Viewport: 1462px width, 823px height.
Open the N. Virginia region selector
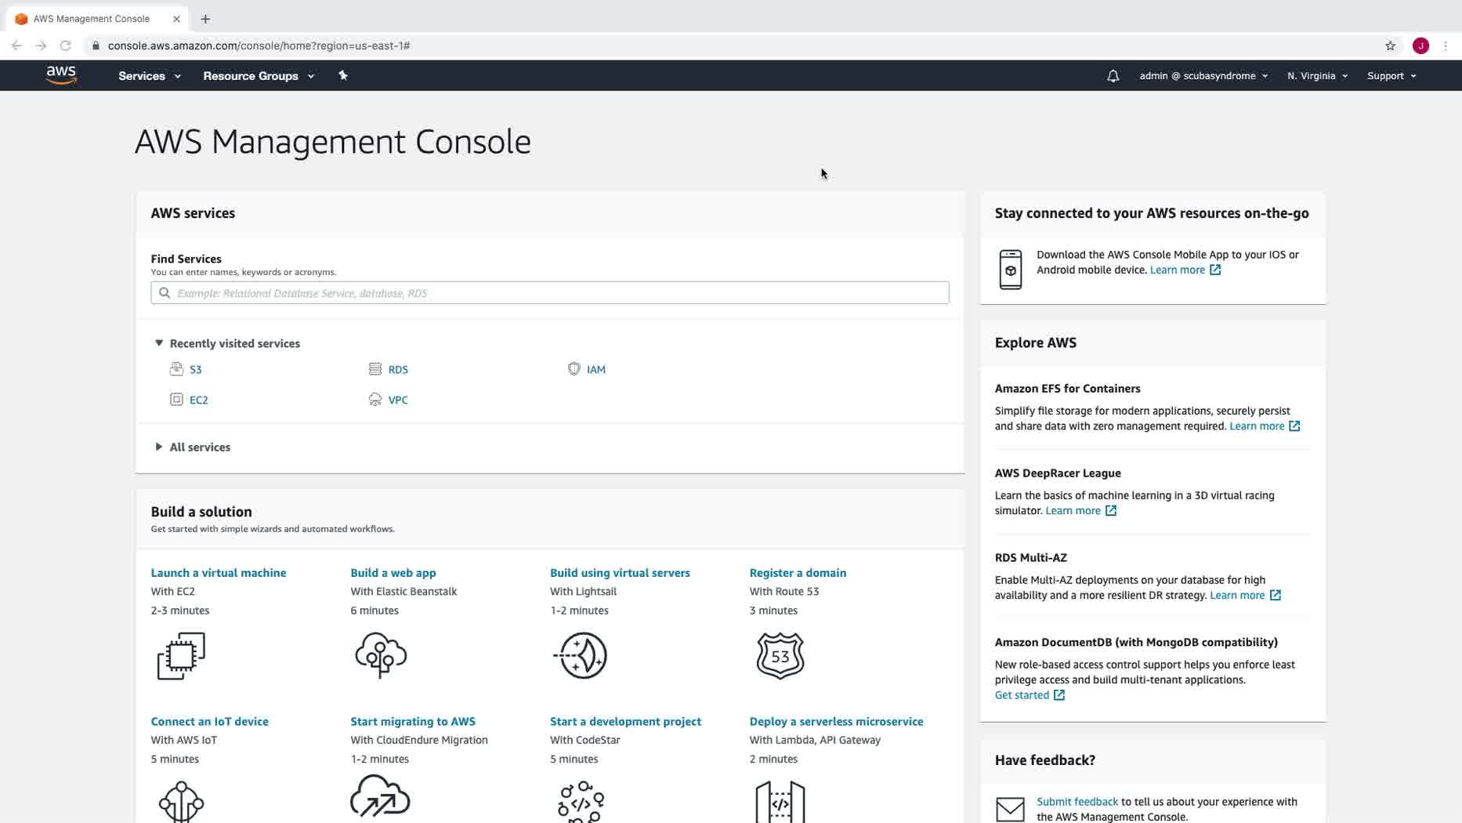point(1317,76)
